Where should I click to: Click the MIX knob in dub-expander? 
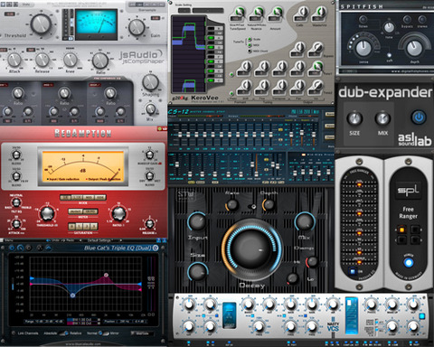382,118
